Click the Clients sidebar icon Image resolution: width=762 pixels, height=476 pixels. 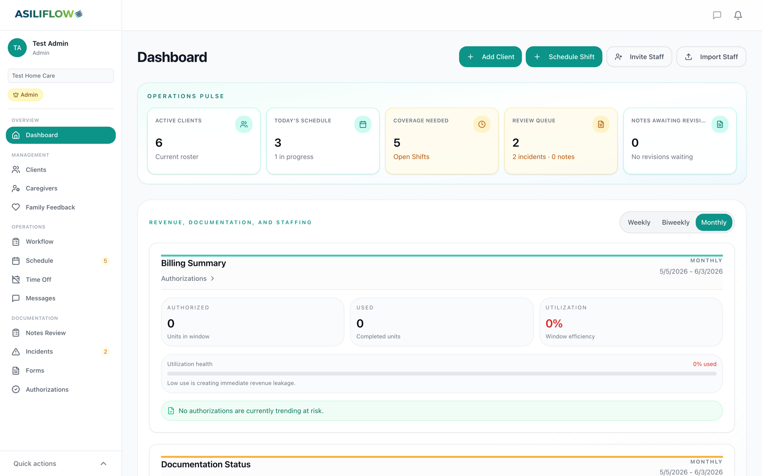16,169
